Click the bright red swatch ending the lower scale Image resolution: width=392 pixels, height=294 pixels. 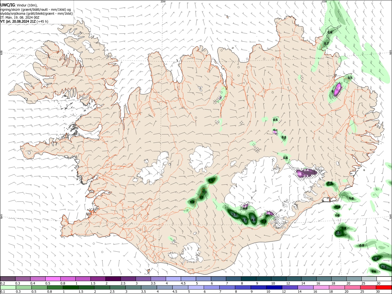(x=384, y=287)
